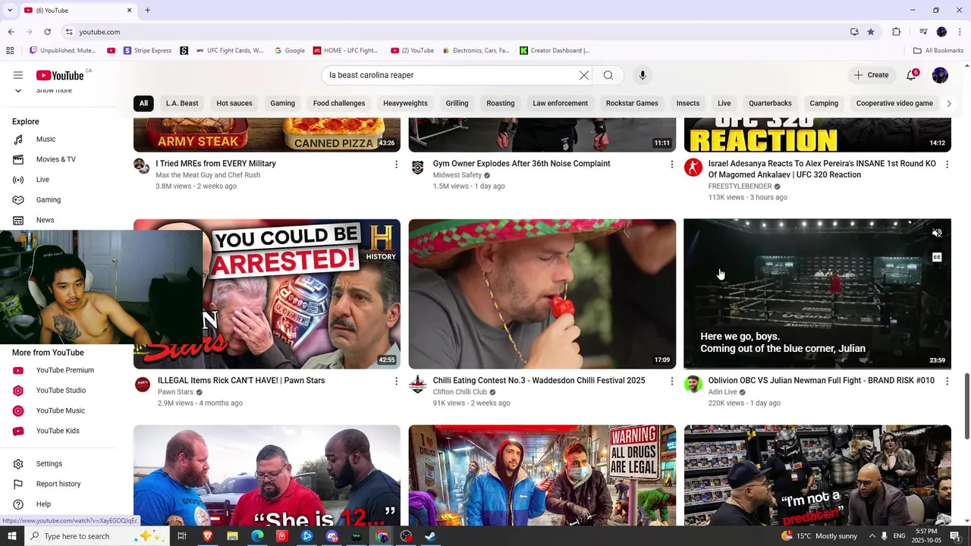Open YouTube Music from the sidebar
Screen dimensions: 971x546
(x=58, y=410)
